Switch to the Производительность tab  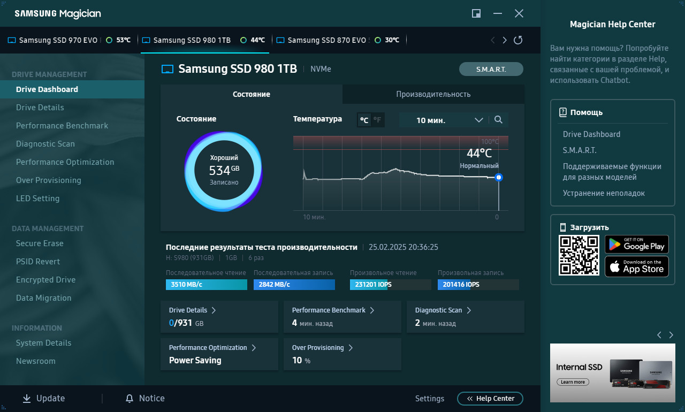(x=433, y=94)
